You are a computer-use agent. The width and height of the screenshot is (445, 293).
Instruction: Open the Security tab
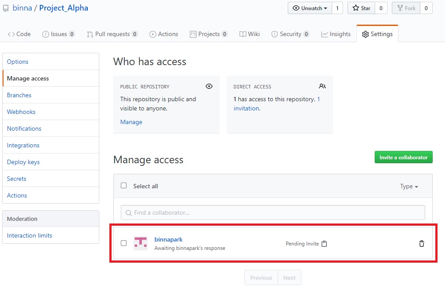click(290, 34)
